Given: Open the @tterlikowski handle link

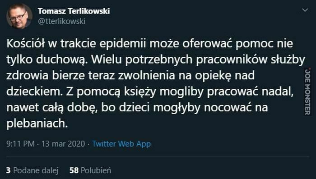Looking at the screenshot, I should (62, 21).
